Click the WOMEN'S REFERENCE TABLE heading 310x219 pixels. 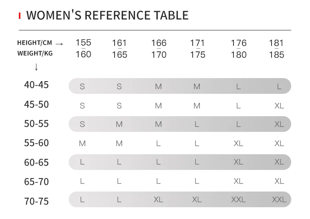click(108, 15)
